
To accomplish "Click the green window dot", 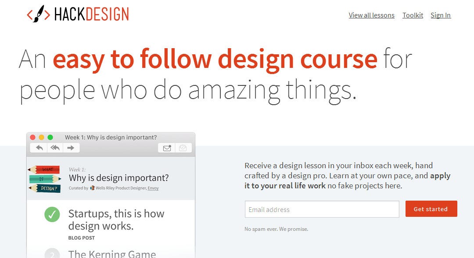I will click(50, 137).
